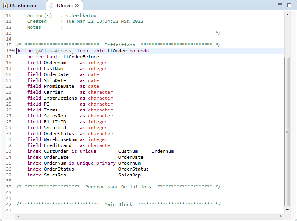Minimize the editor area
This screenshot has width=297, height=221.
click(x=280, y=4)
